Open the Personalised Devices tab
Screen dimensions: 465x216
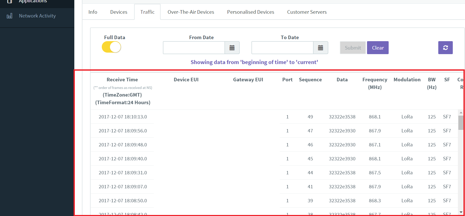251,12
